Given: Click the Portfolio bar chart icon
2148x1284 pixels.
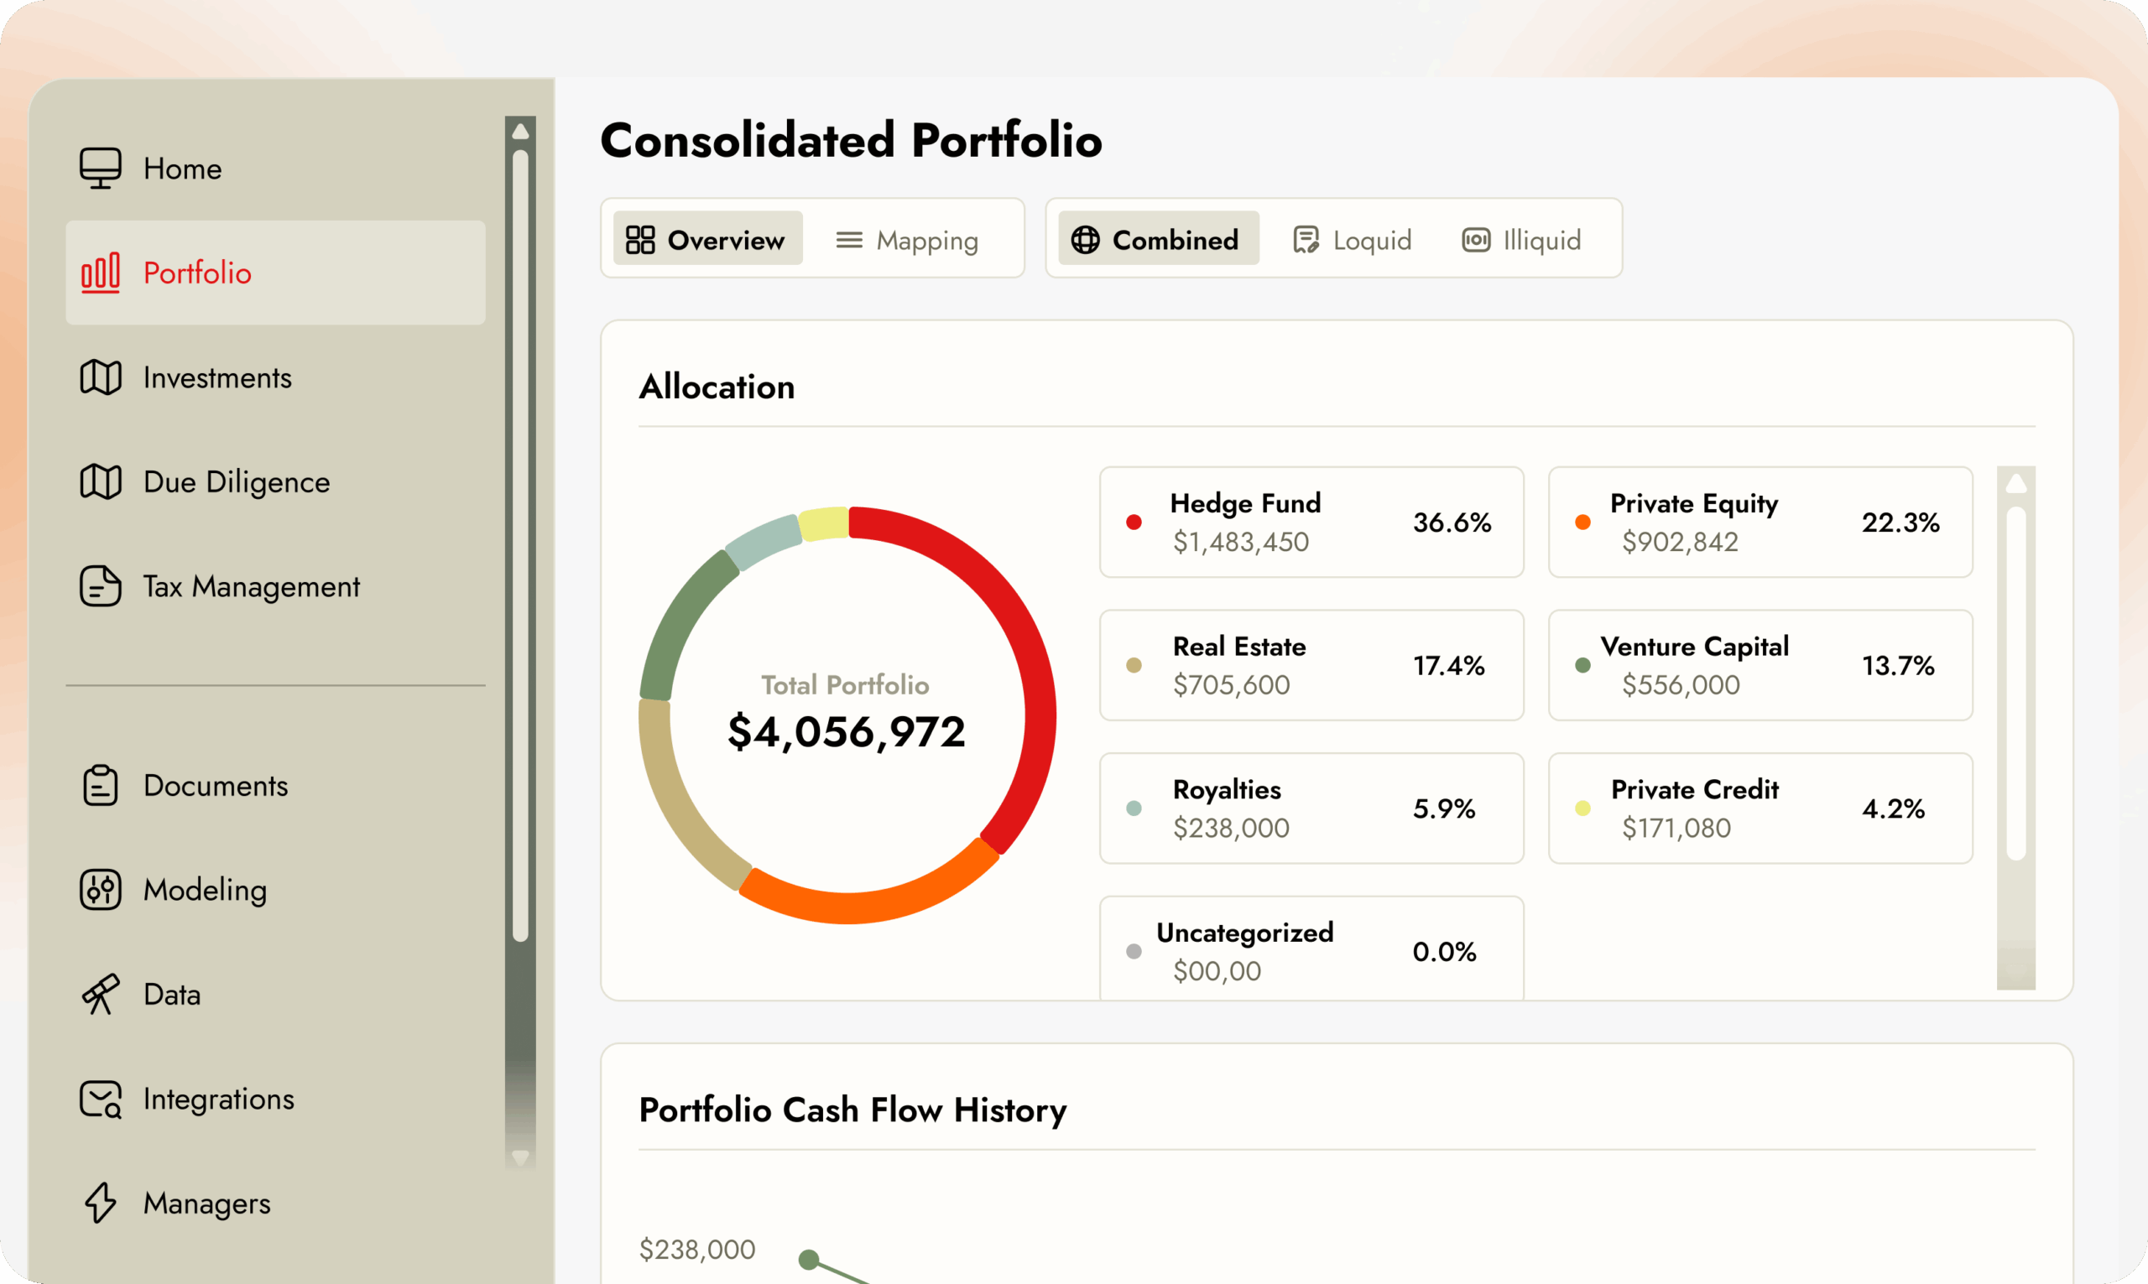Looking at the screenshot, I should point(101,273).
